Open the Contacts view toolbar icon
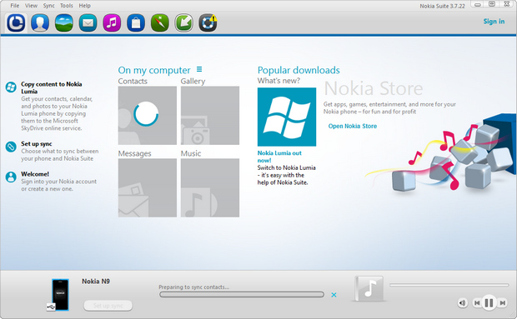The width and height of the screenshot is (517, 319). click(40, 22)
